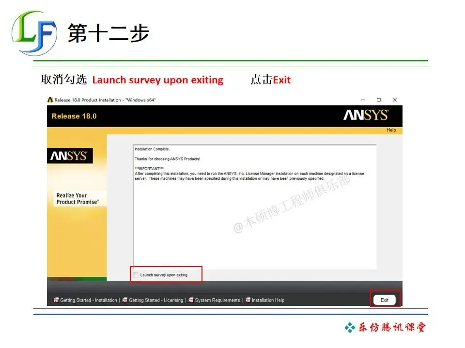Screen dimensions: 465x348
Task: Click PDF icon beside Getting Started - Installation
Action: [x=56, y=300]
